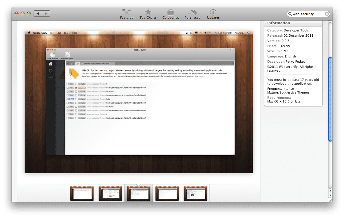Click the scrollbar up arrow

coord(330,191)
